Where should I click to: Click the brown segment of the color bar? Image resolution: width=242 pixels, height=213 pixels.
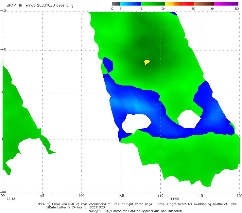click(x=204, y=4)
